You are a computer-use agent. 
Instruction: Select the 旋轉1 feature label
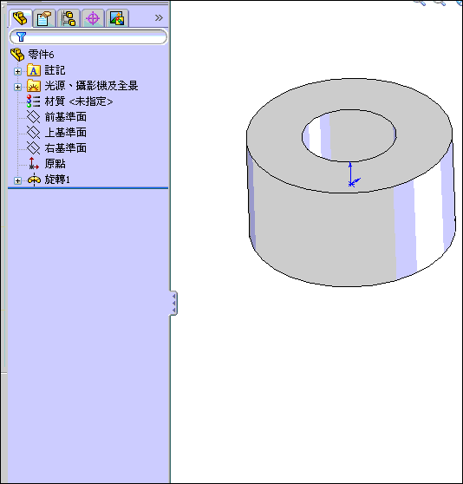pyautogui.click(x=57, y=180)
